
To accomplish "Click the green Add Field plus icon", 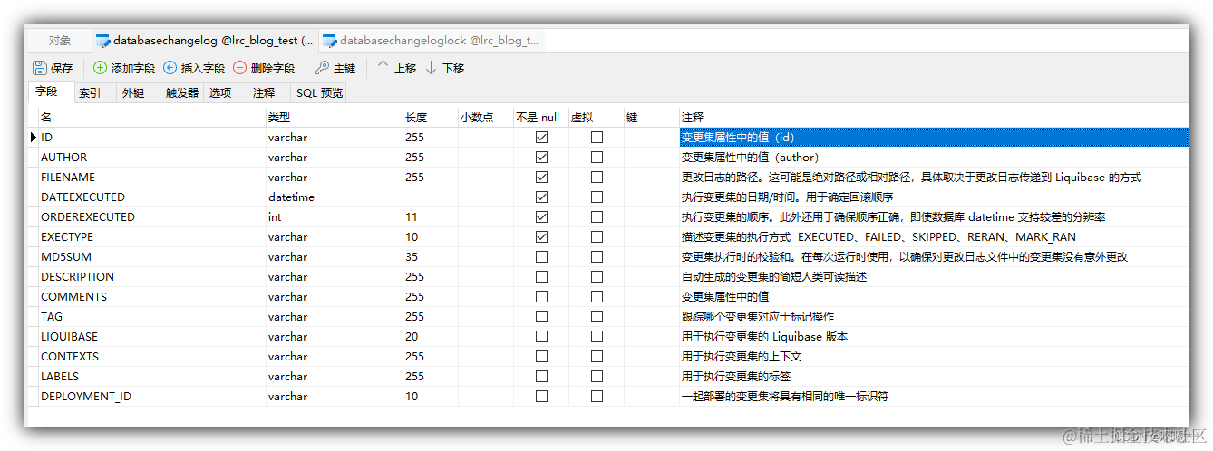I will [x=100, y=68].
